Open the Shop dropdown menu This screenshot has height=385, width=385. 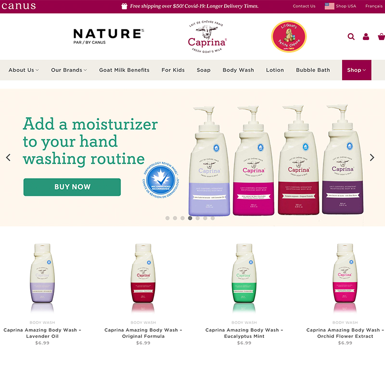(x=357, y=70)
